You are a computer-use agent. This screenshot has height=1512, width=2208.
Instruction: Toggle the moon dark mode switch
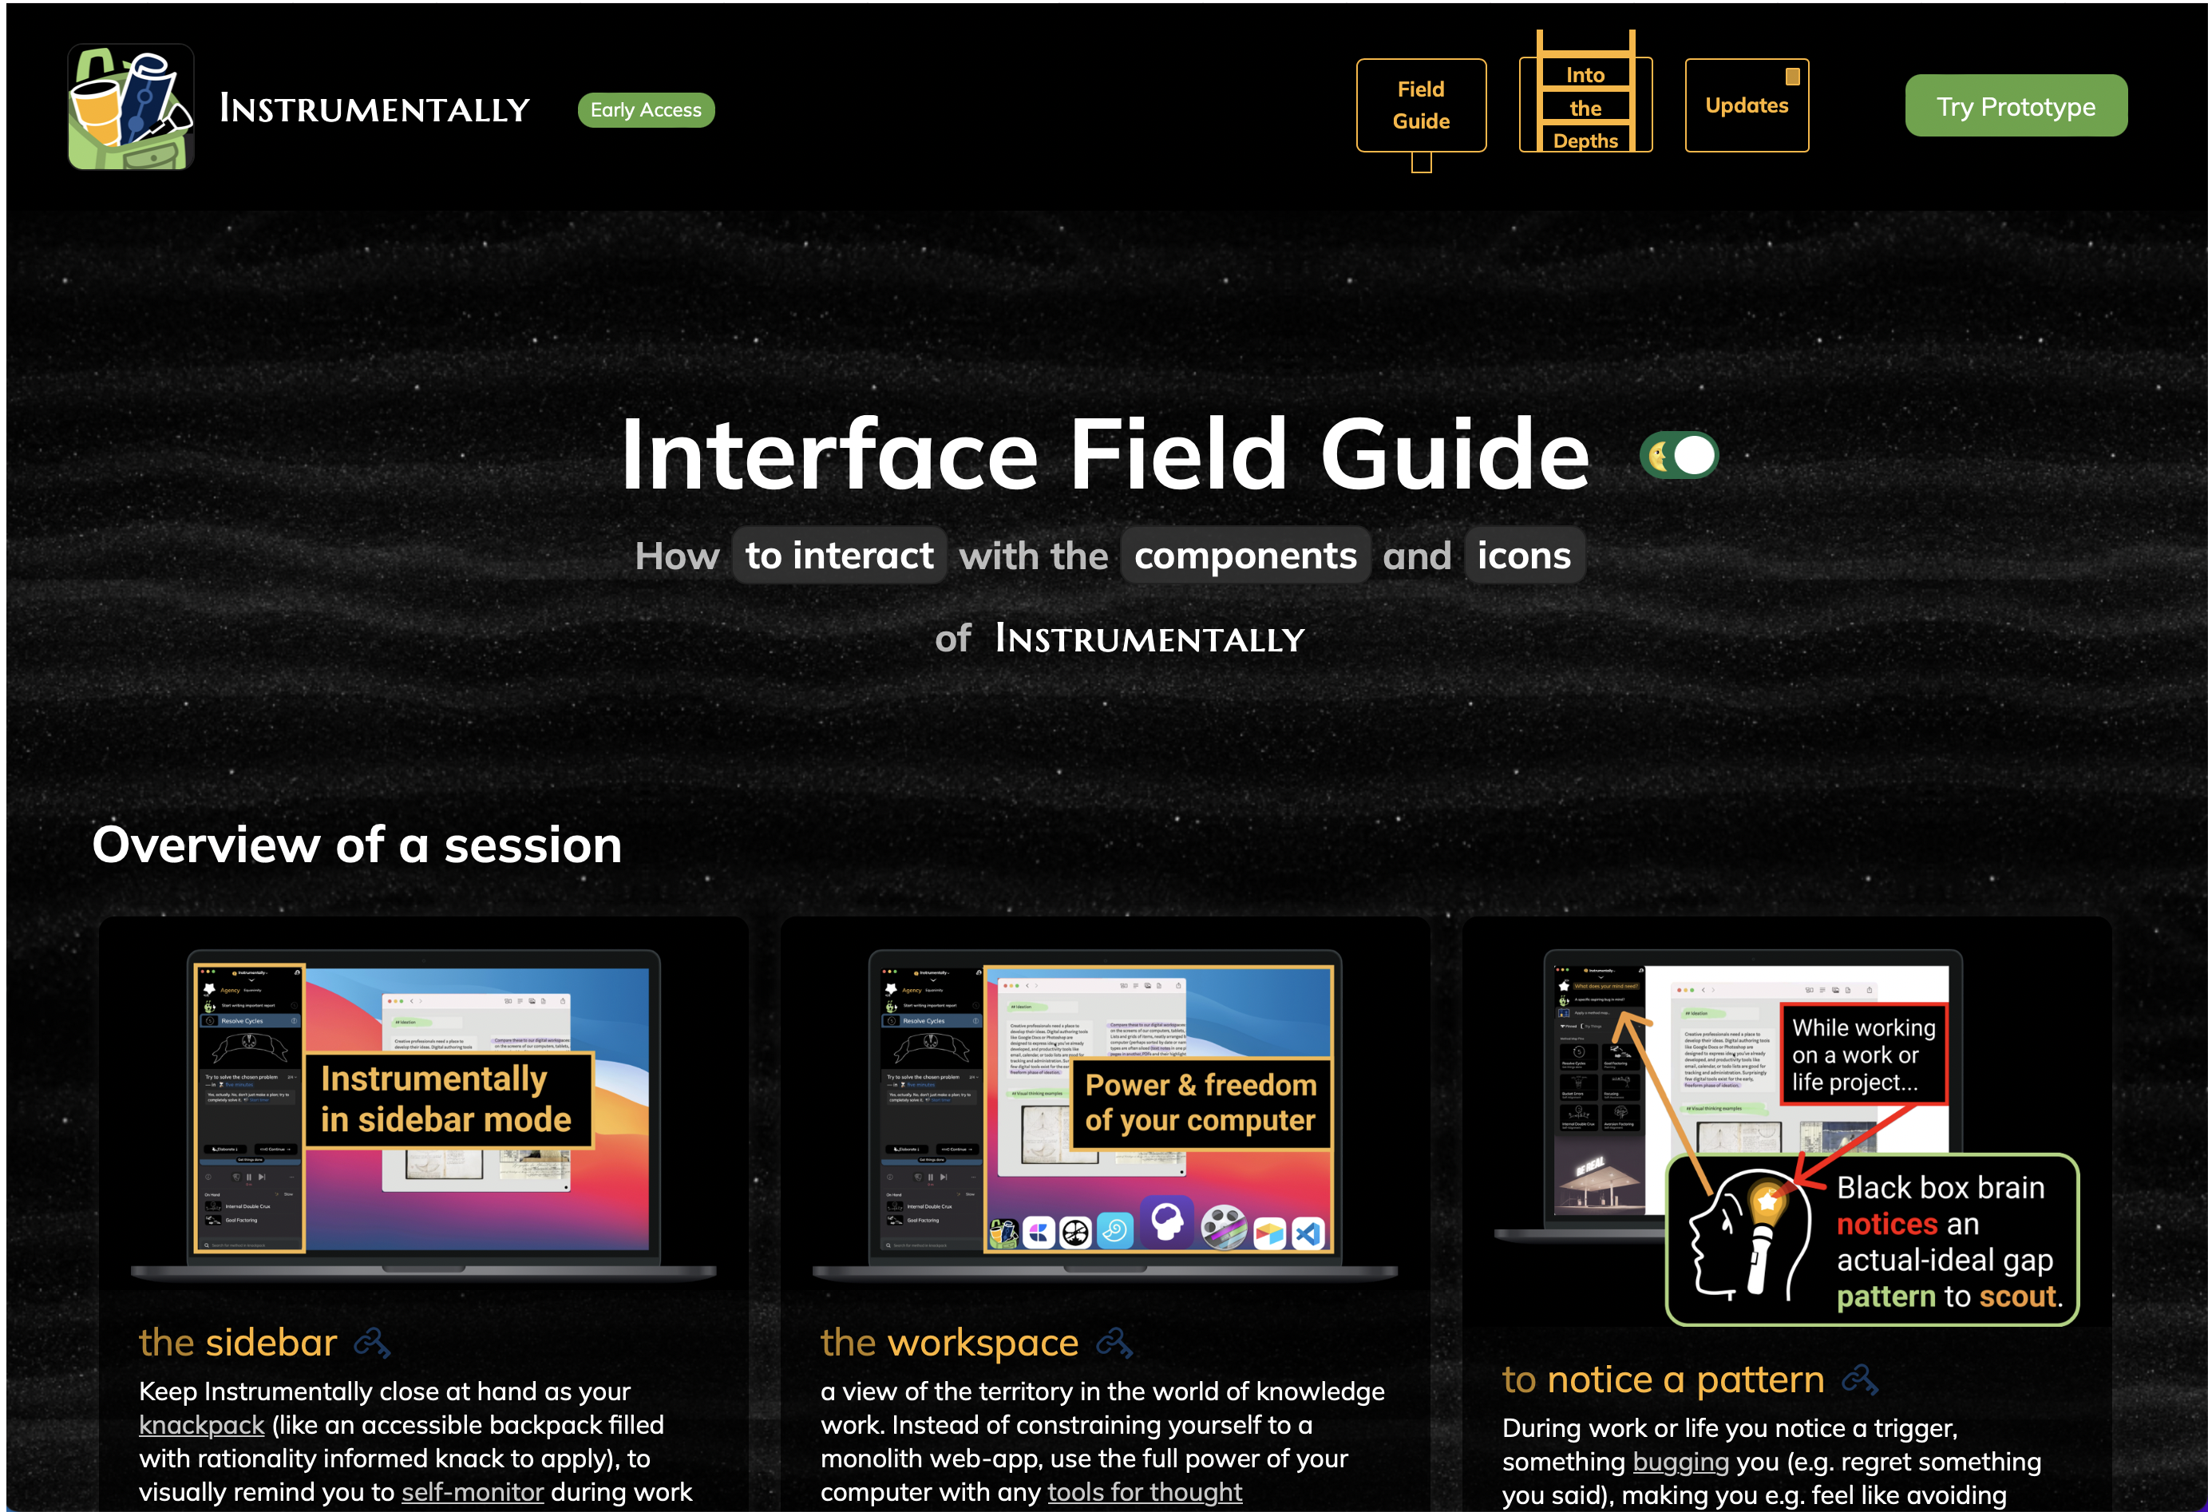pyautogui.click(x=1679, y=456)
